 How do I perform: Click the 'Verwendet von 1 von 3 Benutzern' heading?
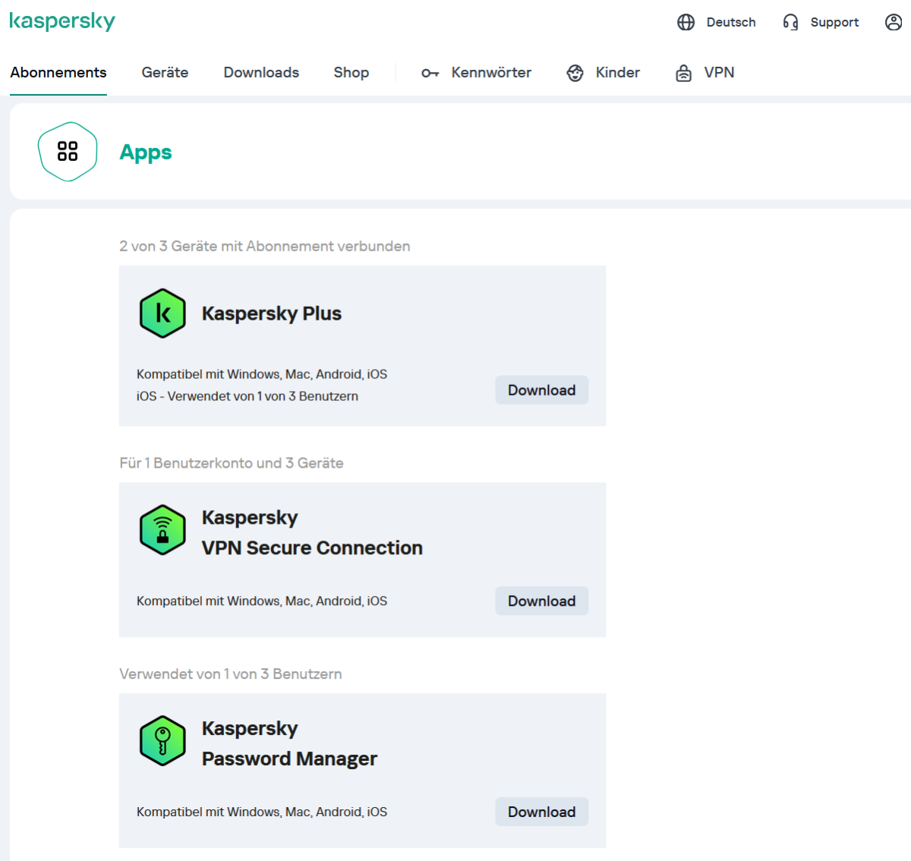click(x=231, y=674)
